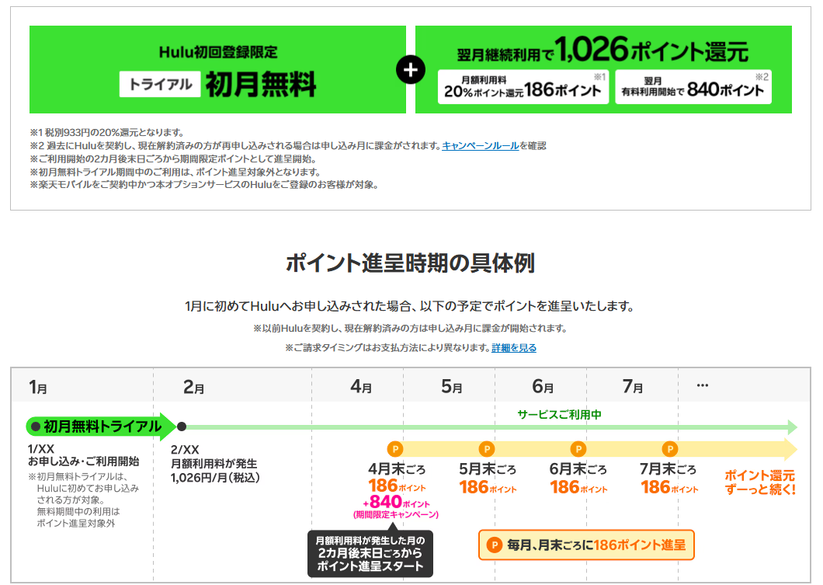This screenshot has width=823, height=585.
Task: Click the ※初月無料トライアルは note under 1月
Action: (83, 500)
